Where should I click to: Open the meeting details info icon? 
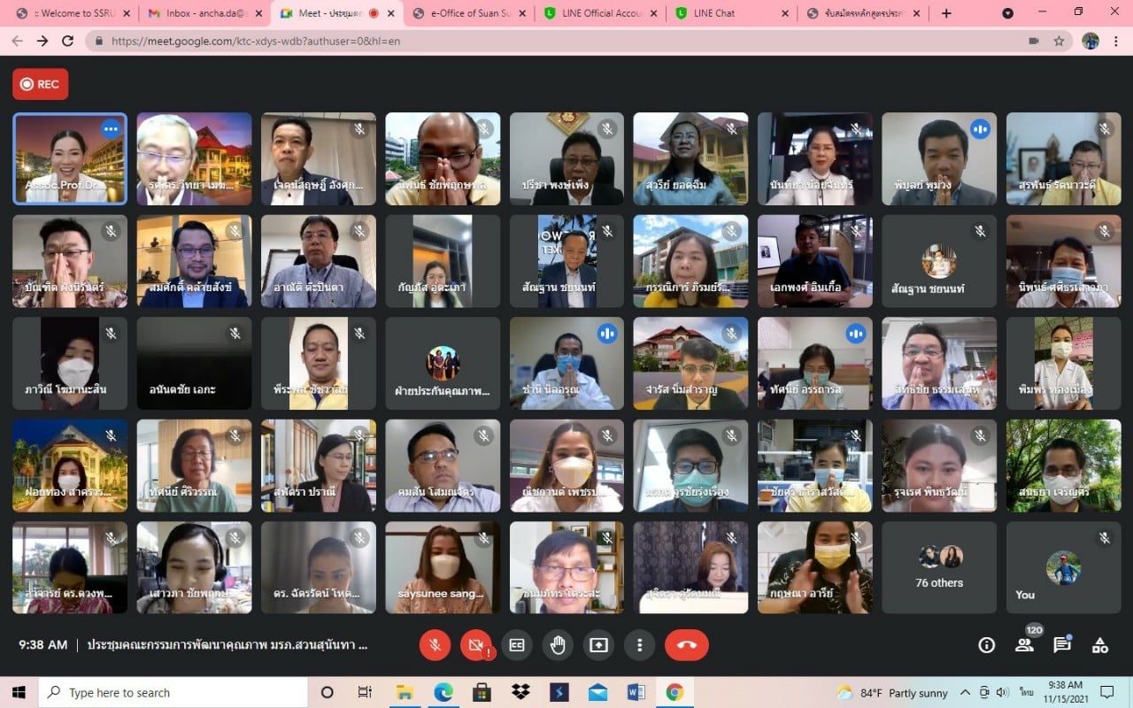986,645
